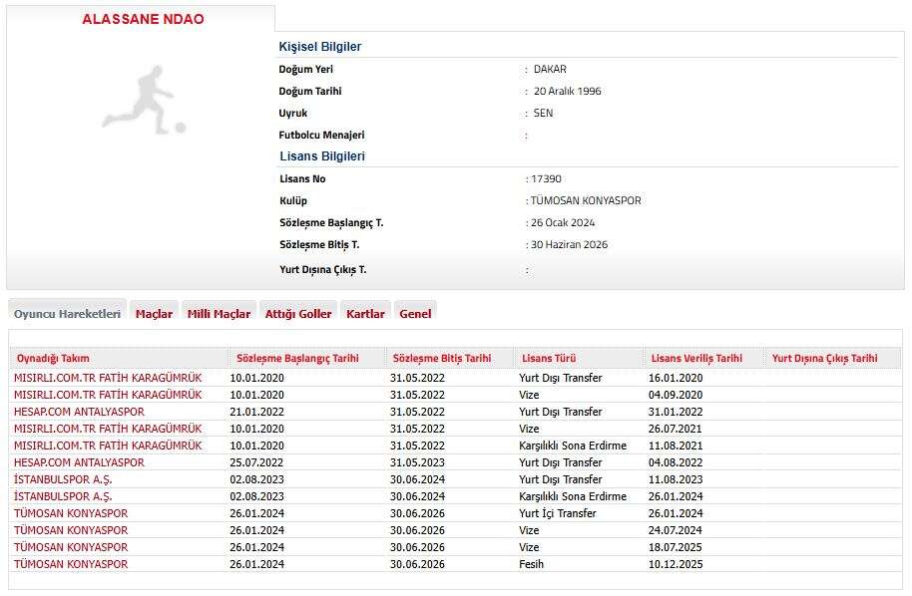Click the player silhouette placeholder photo
The image size is (912, 596).
point(143,99)
